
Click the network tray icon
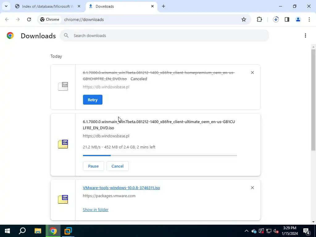coord(269,231)
